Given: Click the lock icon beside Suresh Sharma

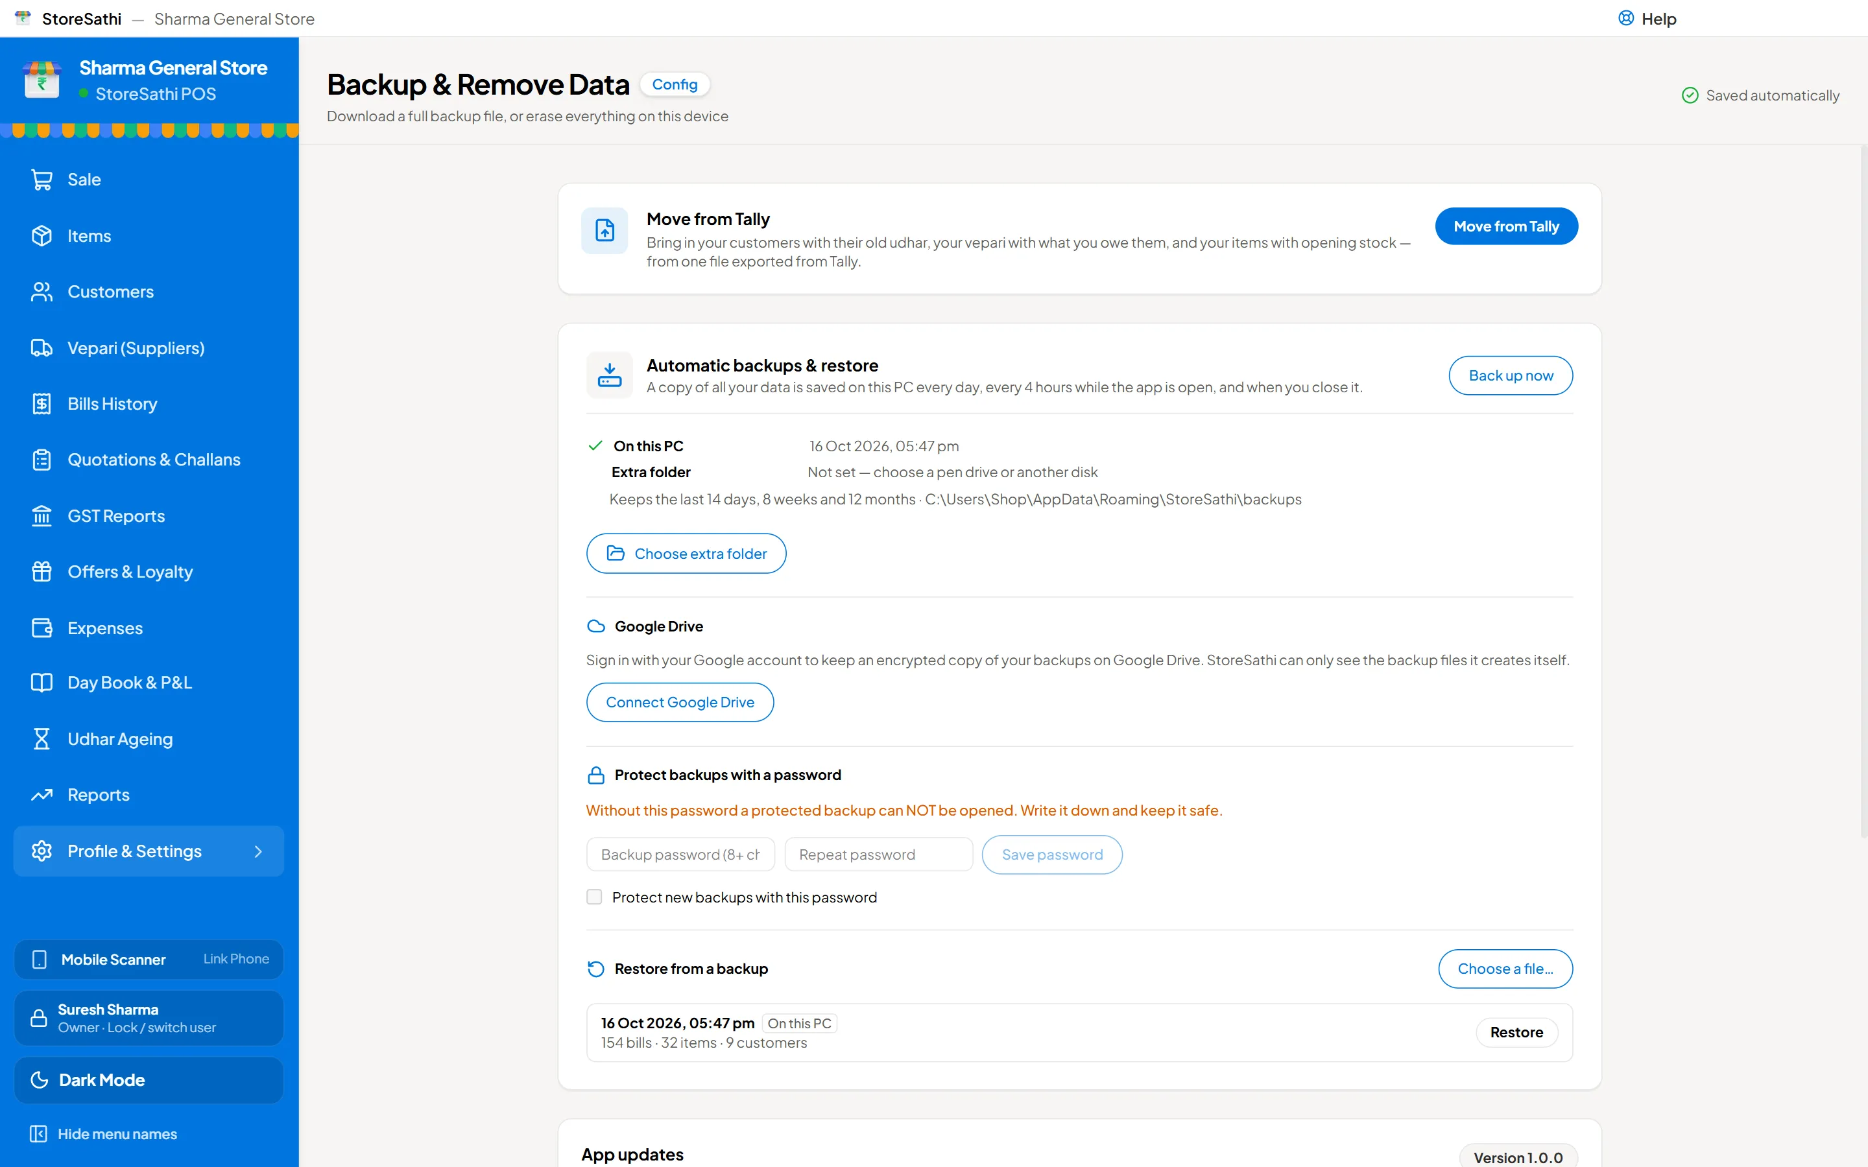Looking at the screenshot, I should 39,1018.
